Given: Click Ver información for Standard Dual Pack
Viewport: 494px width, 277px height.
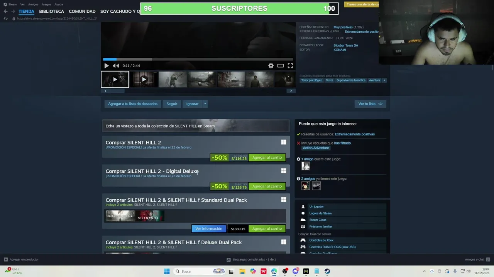Looking at the screenshot, I should (x=209, y=229).
